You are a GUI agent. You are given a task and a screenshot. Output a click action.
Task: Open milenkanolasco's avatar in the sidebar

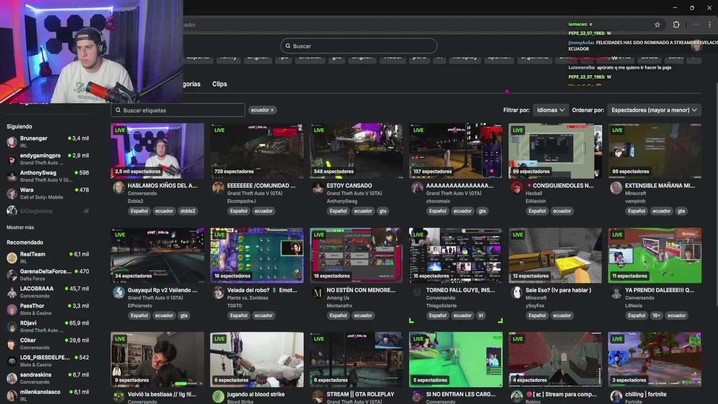coord(12,395)
